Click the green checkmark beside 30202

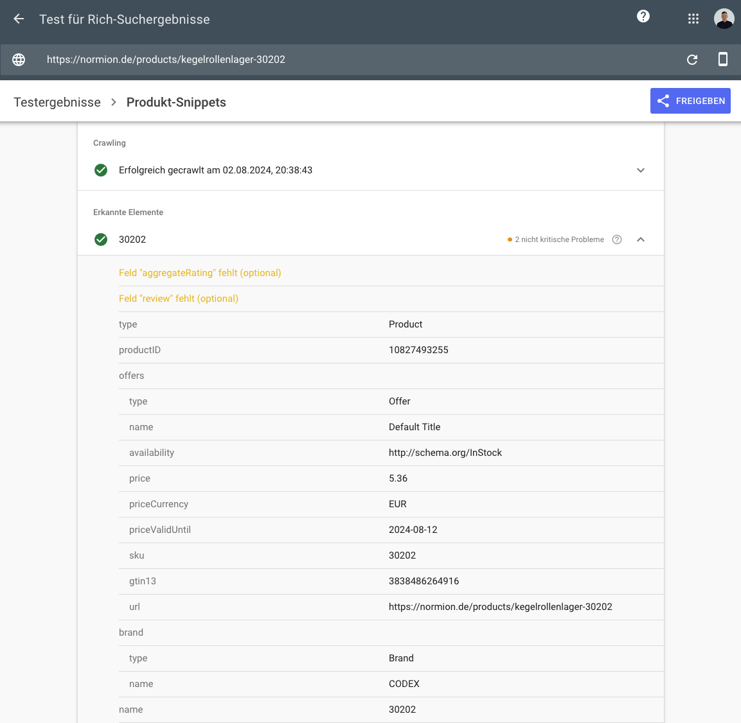click(101, 240)
